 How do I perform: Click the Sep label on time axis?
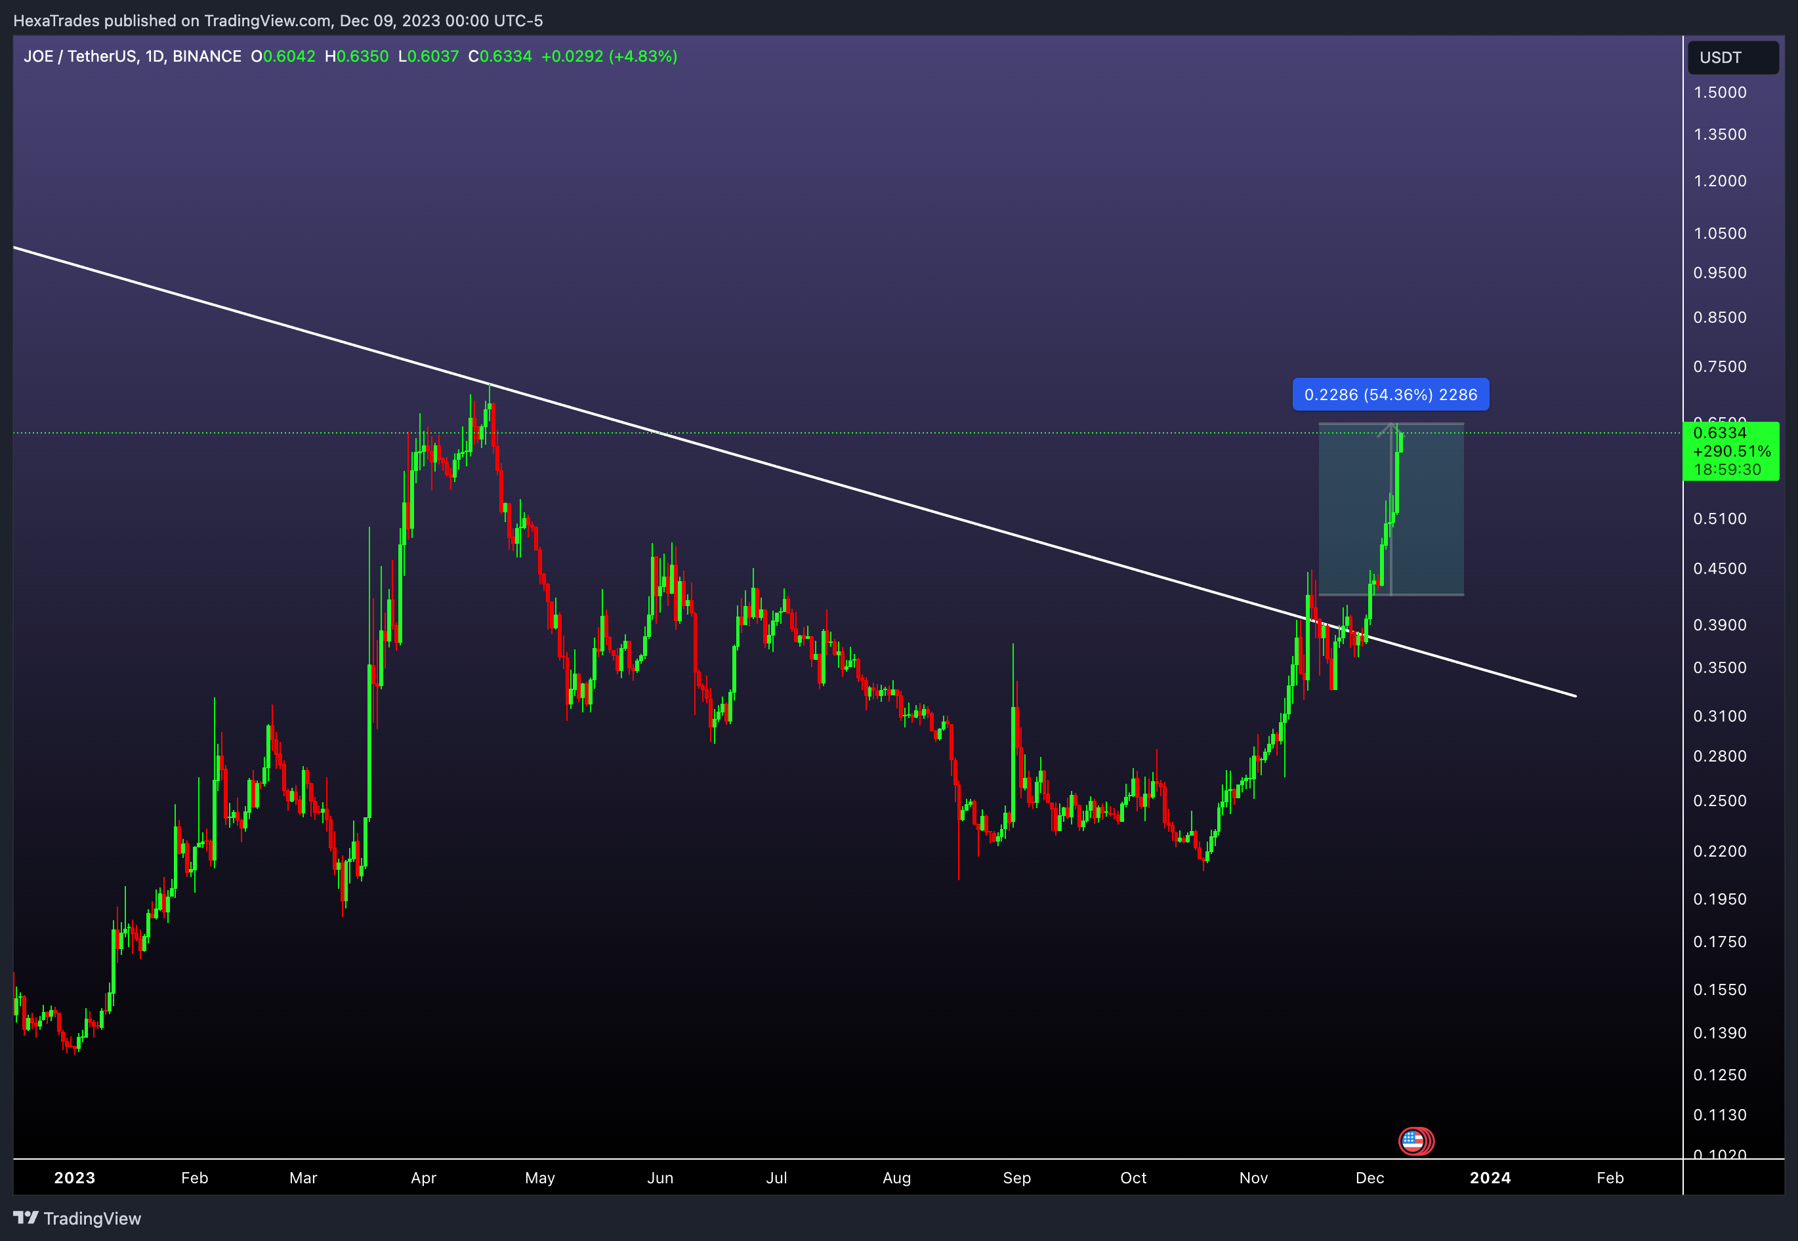1016,1177
